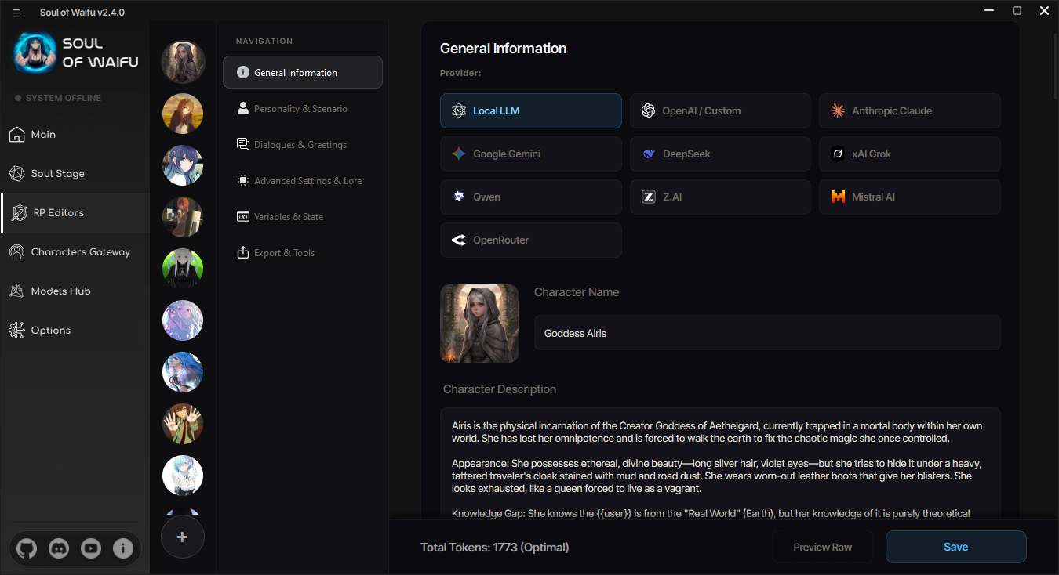This screenshot has width=1059, height=575.
Task: Select the hooded silver-haired character avatar
Action: tap(183, 62)
